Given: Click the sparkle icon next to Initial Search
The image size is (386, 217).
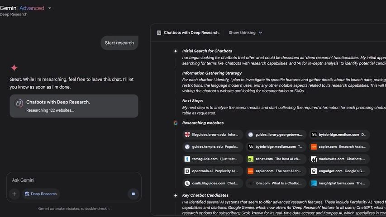Looking at the screenshot, I should tap(176, 51).
